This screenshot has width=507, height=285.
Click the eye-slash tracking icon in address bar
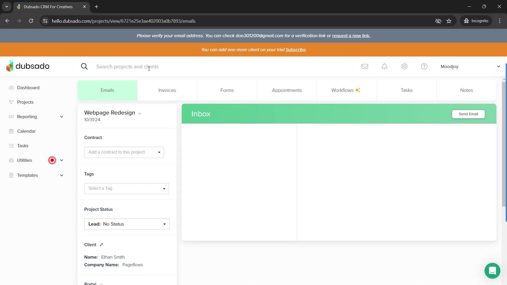[438, 21]
